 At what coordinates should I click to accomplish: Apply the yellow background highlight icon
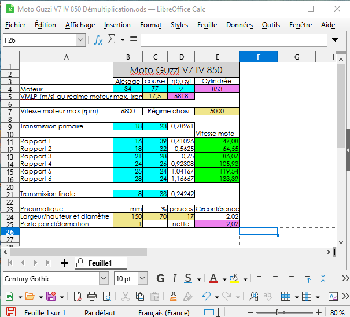234,278
